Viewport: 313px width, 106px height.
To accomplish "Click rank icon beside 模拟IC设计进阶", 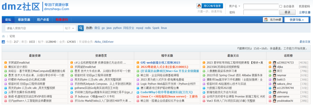I will [5, 67].
